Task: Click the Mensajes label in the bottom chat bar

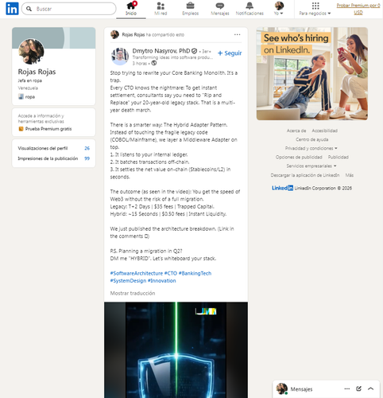Action: pyautogui.click(x=301, y=389)
